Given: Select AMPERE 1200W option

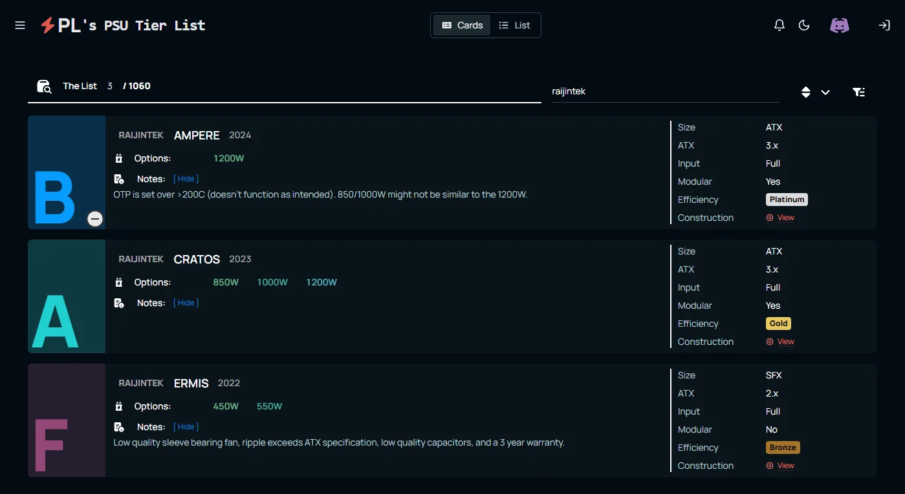Looking at the screenshot, I should pos(229,158).
